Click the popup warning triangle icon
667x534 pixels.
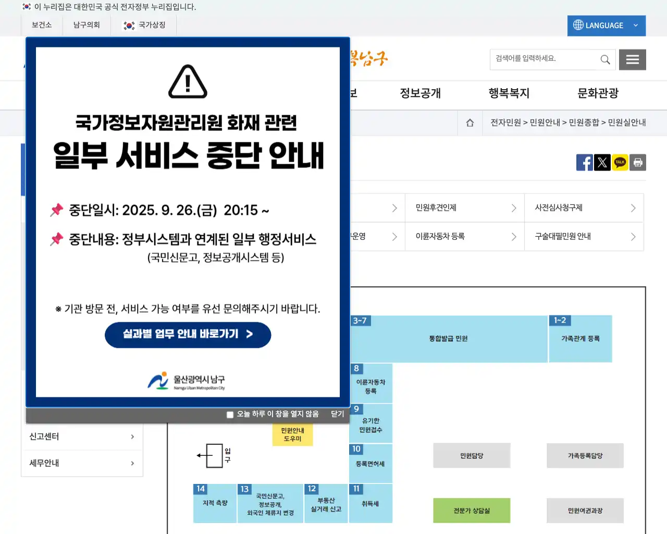click(x=188, y=82)
